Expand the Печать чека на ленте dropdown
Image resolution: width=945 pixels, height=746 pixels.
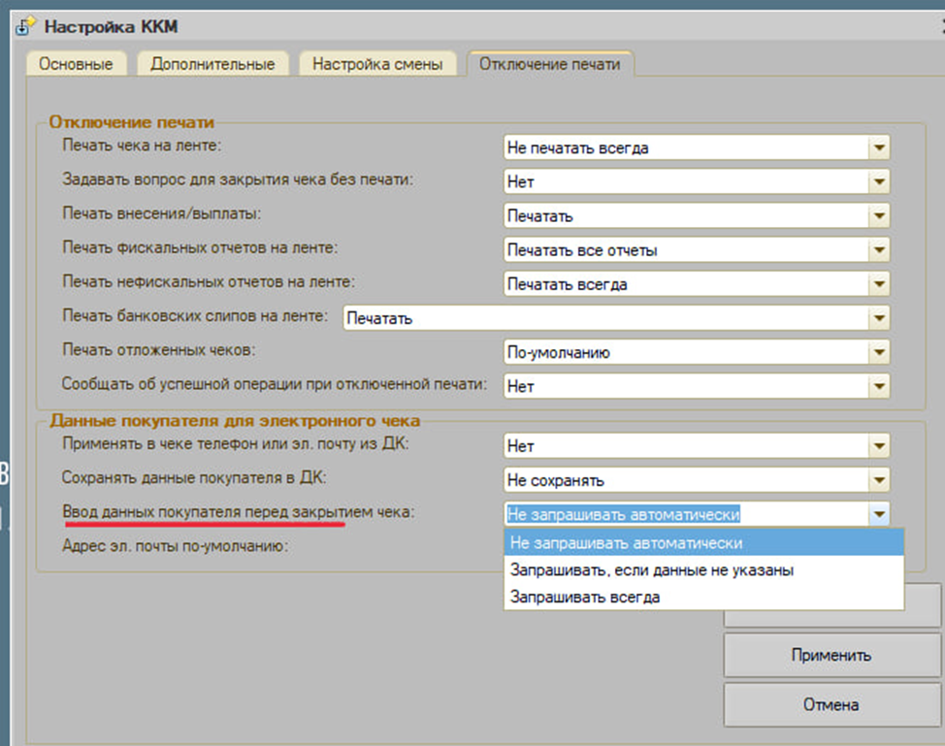click(x=878, y=148)
